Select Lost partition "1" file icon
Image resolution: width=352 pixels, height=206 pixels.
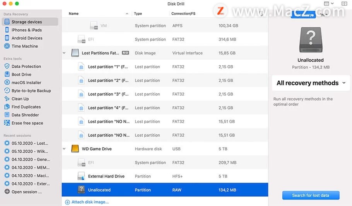coord(81,66)
